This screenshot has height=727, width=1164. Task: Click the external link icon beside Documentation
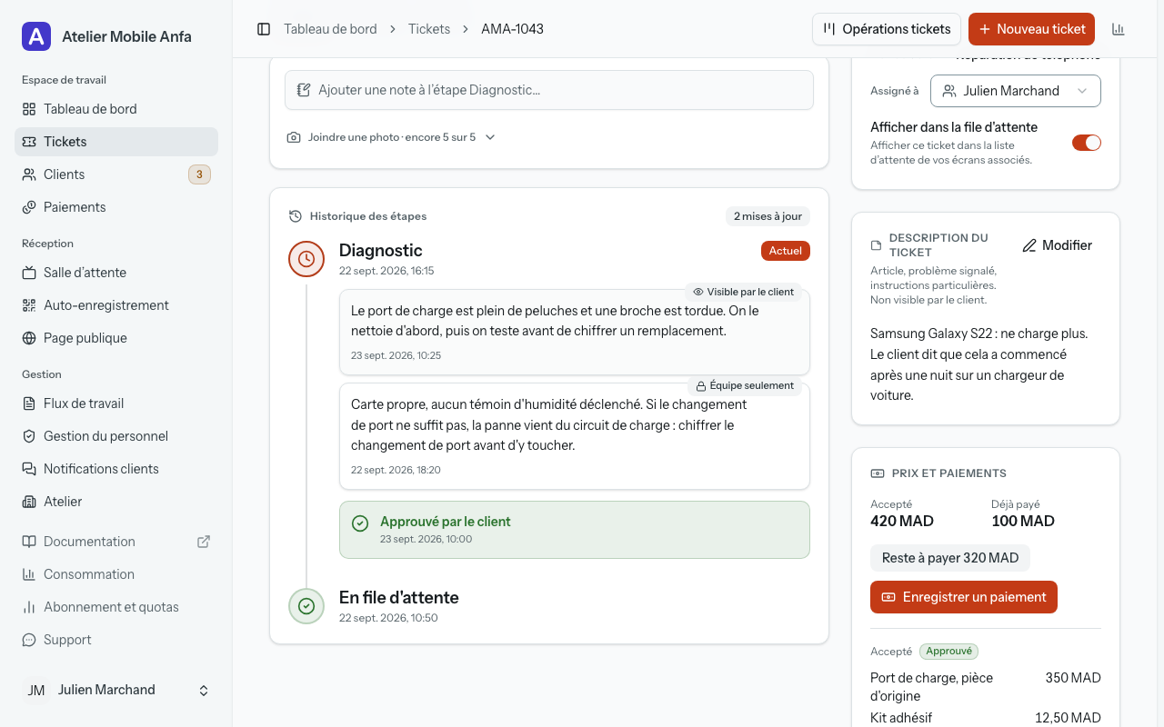pyautogui.click(x=204, y=542)
